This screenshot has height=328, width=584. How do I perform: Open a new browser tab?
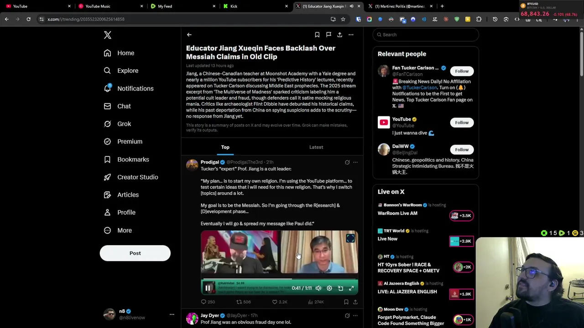(x=442, y=6)
